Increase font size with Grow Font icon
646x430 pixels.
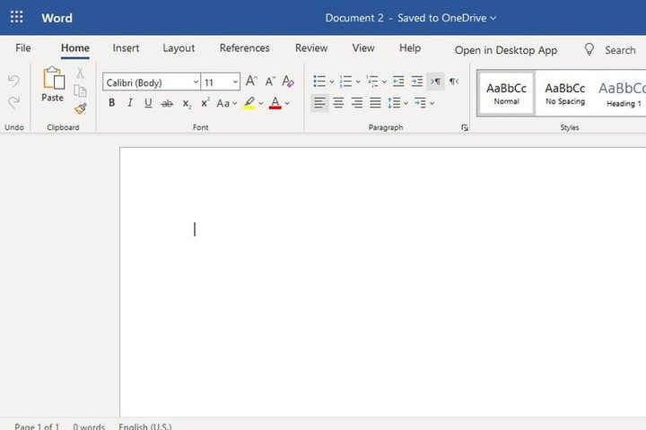click(251, 82)
